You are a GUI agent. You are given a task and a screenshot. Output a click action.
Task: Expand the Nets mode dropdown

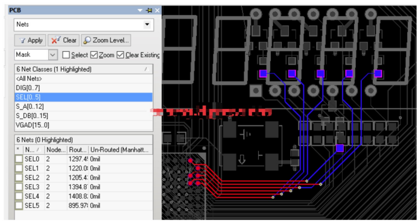point(147,25)
